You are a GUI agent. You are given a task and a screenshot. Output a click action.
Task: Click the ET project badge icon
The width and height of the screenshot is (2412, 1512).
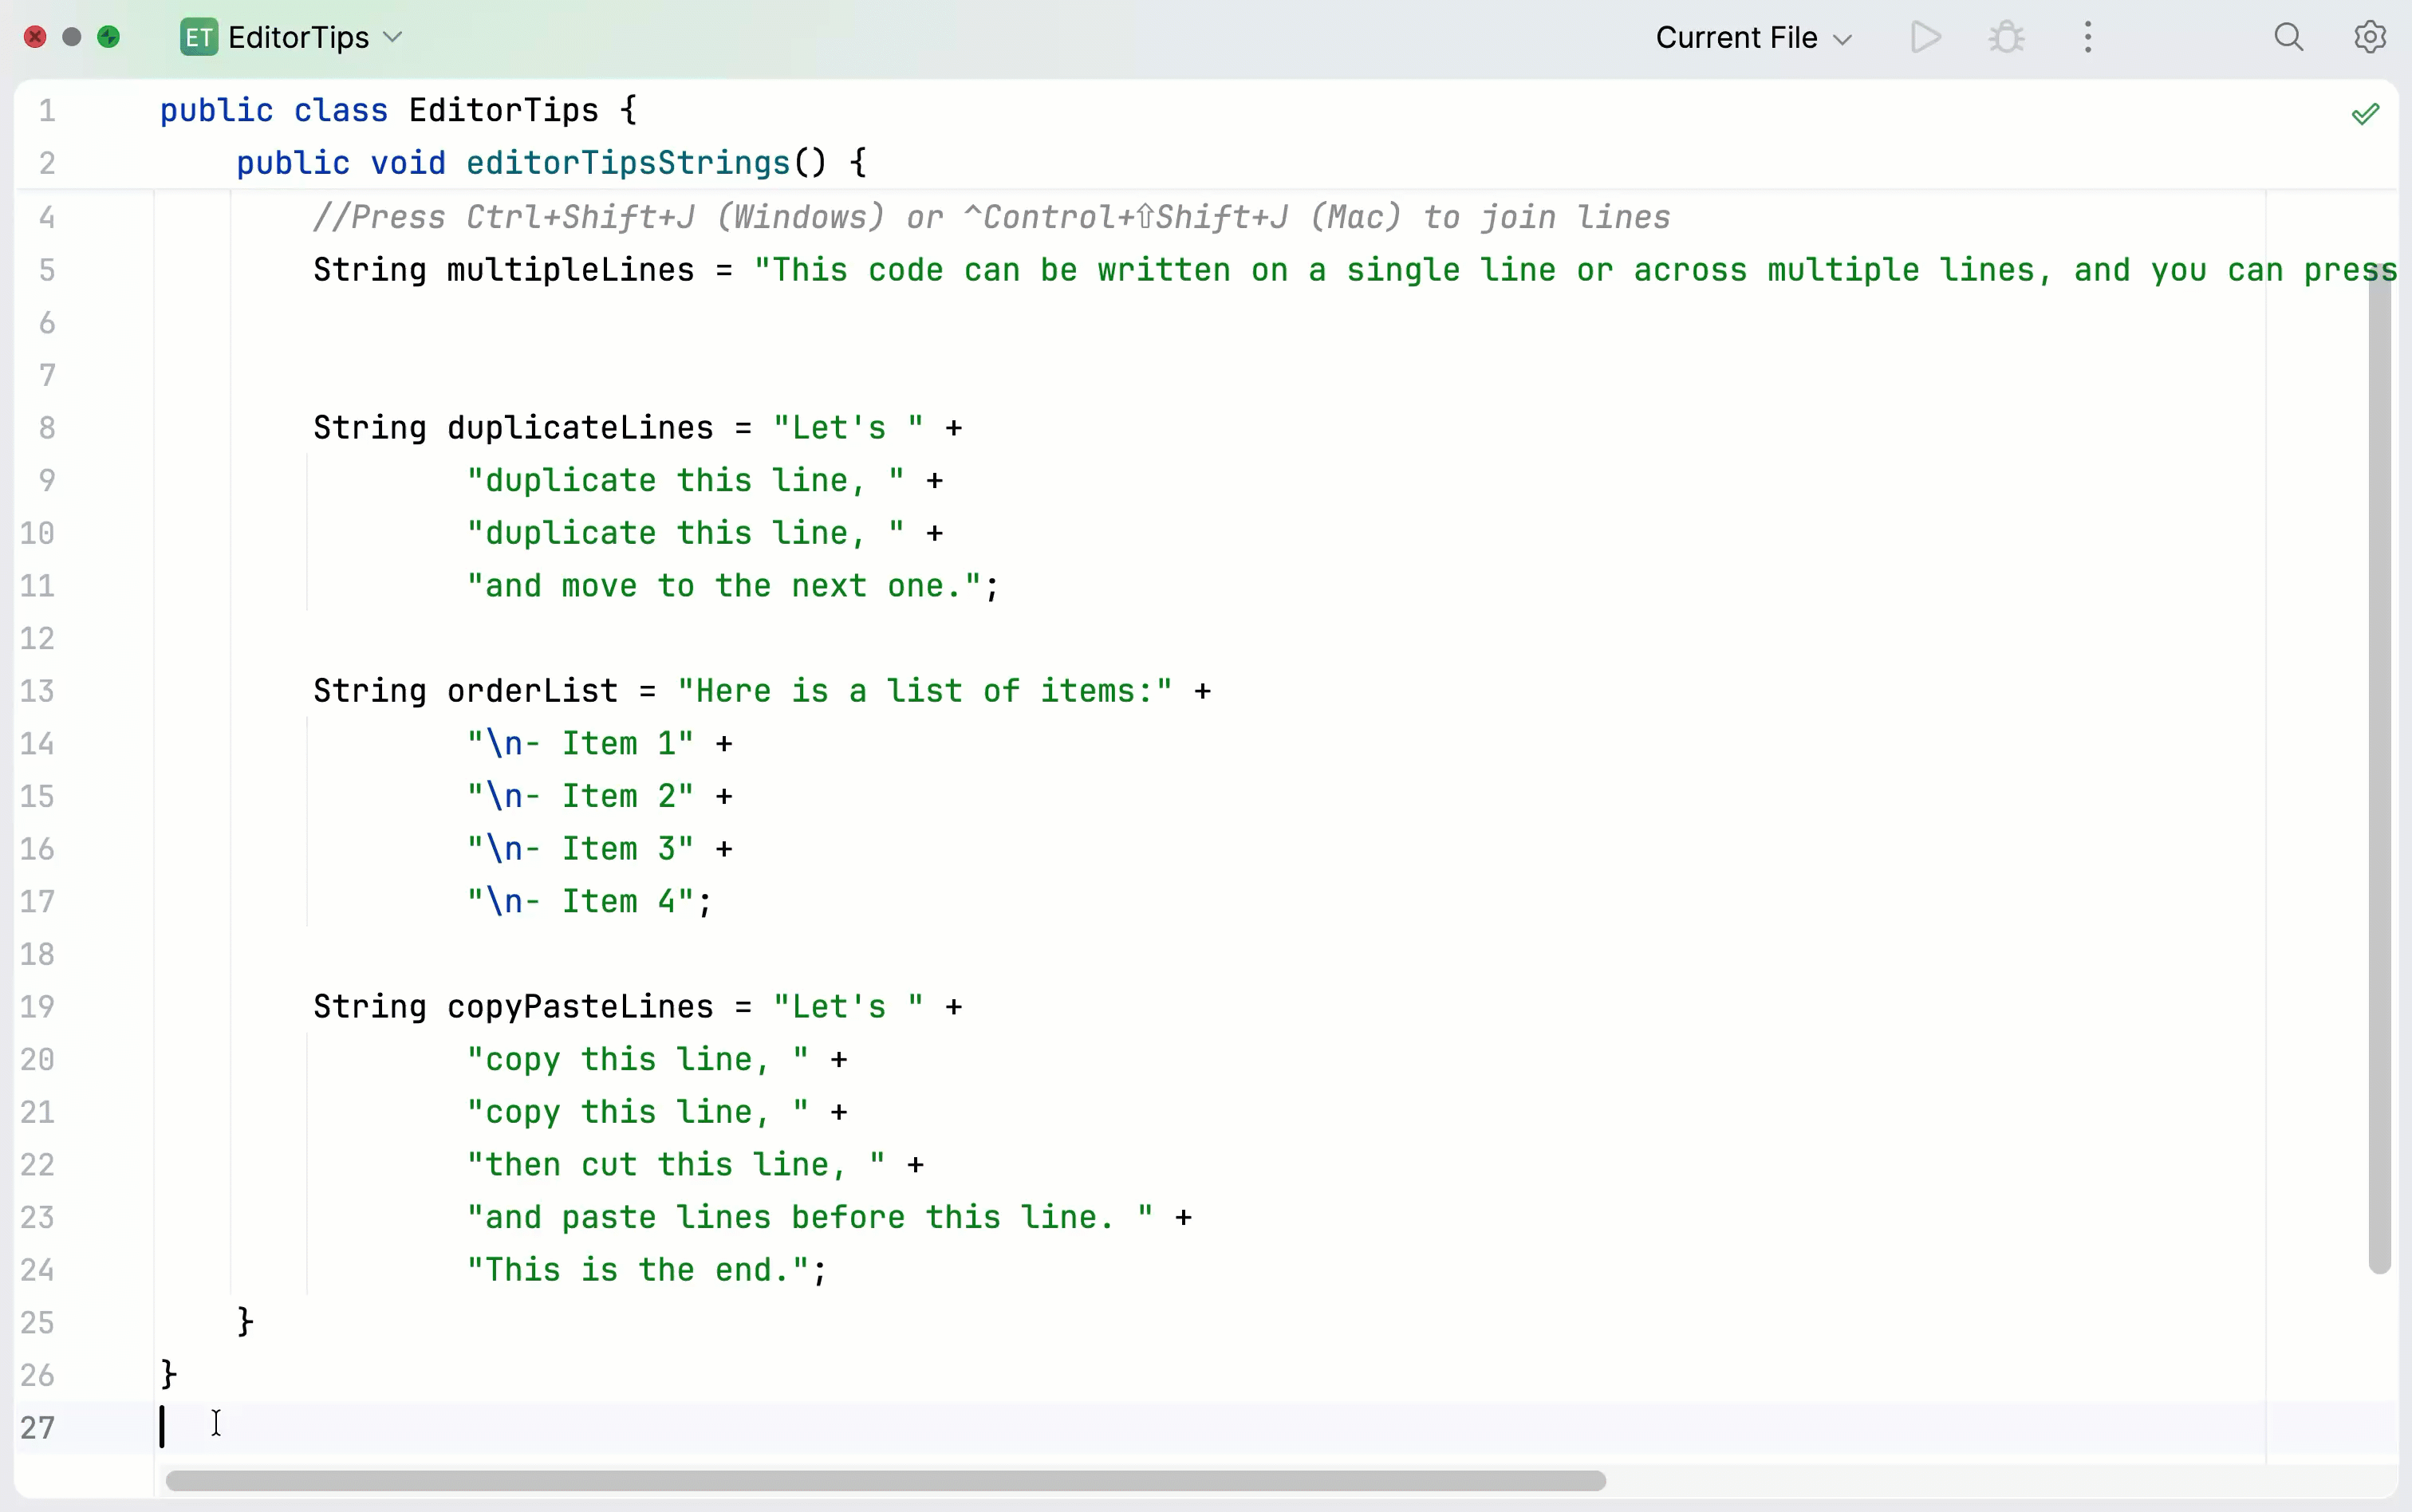point(199,38)
